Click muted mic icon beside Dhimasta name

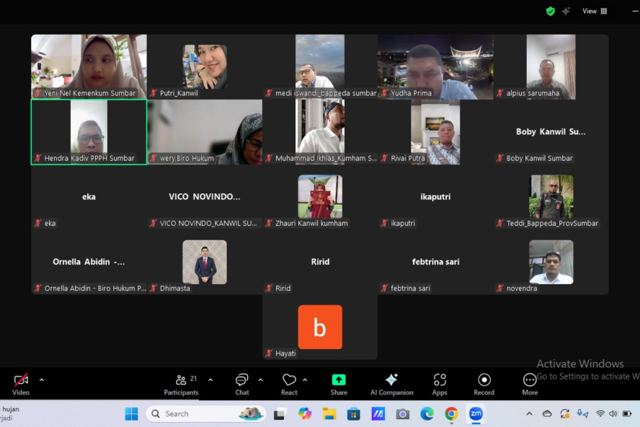(153, 288)
